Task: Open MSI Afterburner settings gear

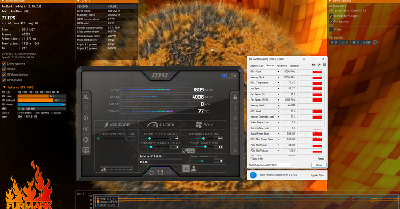Action: [85, 139]
